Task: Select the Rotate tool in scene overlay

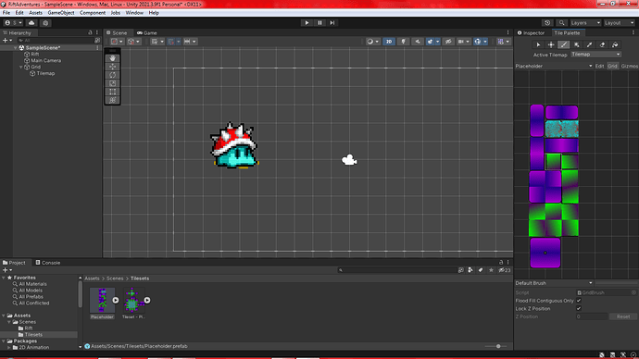Action: pyautogui.click(x=112, y=75)
